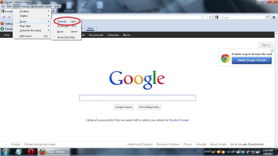Click the search magnifier icon in search bar
The height and width of the screenshot is (156, 278).
click(x=267, y=17)
